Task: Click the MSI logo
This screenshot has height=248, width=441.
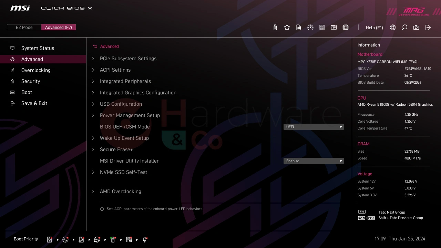Action: (20, 8)
